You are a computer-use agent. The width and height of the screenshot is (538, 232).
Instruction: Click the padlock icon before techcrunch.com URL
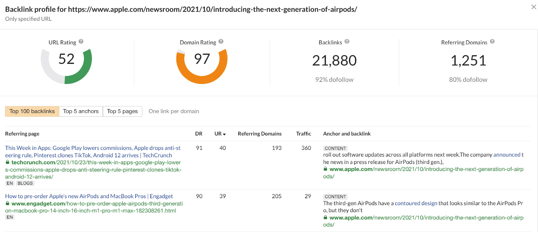[x=7, y=162]
